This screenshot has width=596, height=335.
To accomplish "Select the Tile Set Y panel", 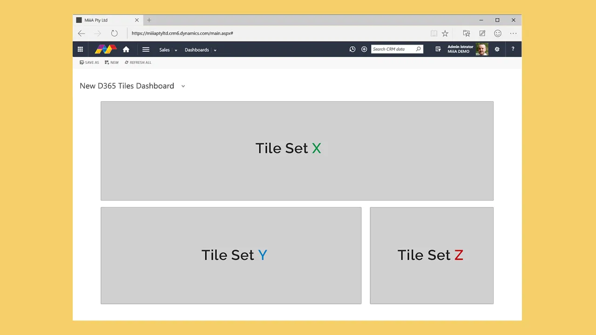I will pyautogui.click(x=231, y=255).
